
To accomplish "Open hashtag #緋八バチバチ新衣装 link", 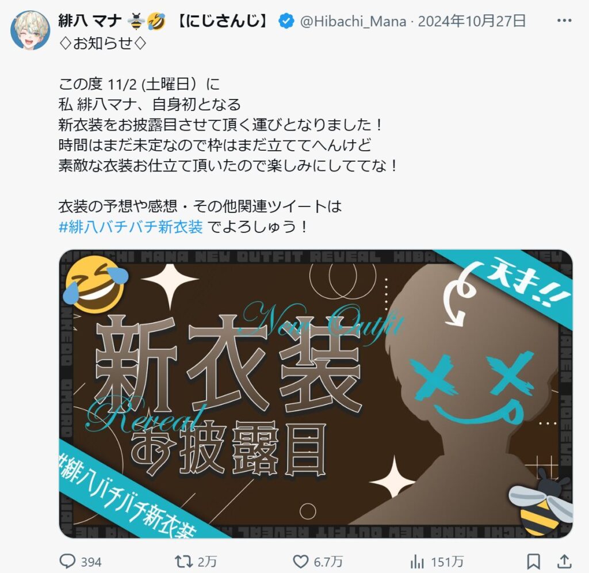I will pyautogui.click(x=131, y=227).
